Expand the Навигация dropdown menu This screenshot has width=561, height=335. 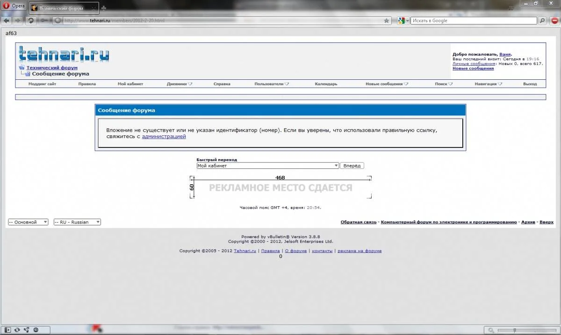coord(489,84)
